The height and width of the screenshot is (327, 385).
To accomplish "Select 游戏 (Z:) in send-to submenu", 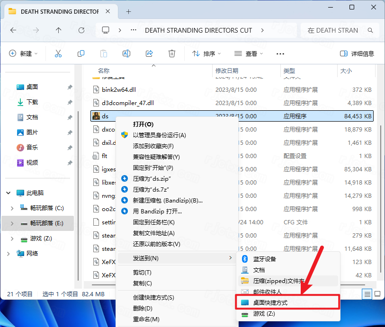I will coord(288,314).
